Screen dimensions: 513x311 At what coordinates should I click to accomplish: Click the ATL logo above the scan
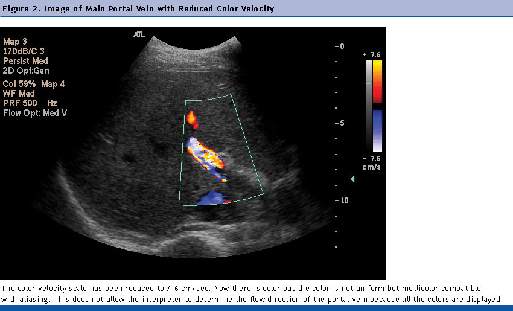(139, 34)
